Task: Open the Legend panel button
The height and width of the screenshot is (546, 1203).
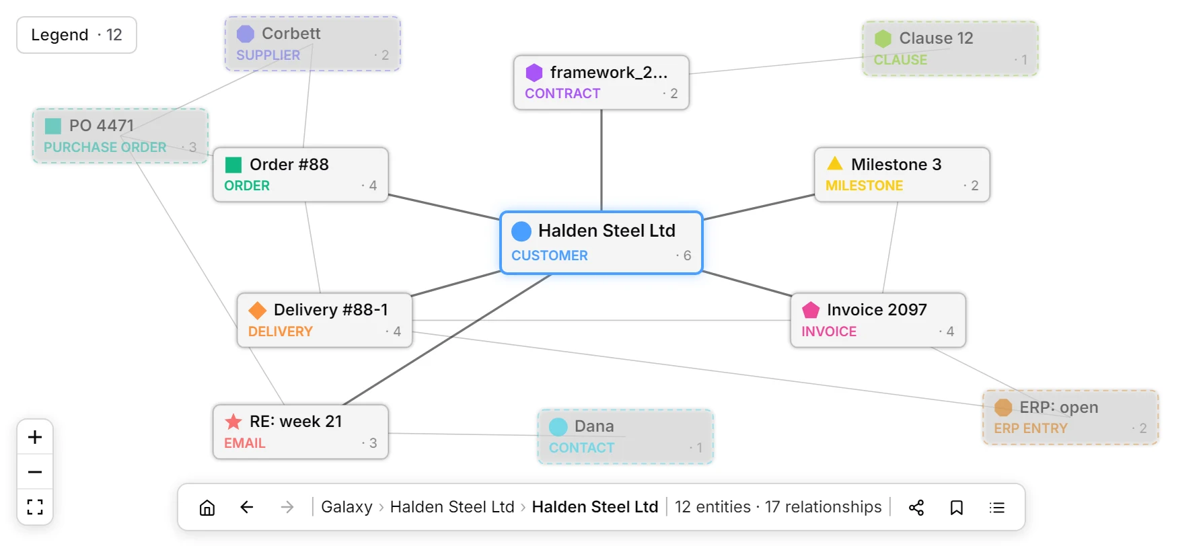Action: pyautogui.click(x=77, y=35)
